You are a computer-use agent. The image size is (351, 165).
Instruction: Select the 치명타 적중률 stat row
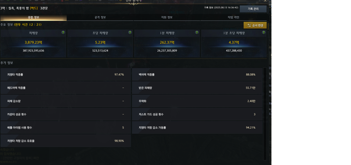coord(65,75)
